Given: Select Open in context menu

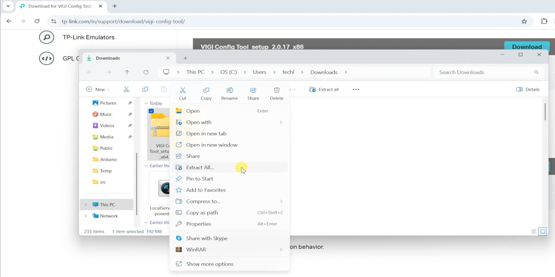Looking at the screenshot, I should (229, 111).
